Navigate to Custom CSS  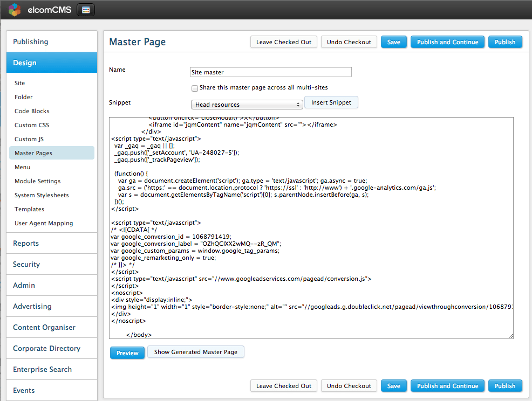point(31,125)
